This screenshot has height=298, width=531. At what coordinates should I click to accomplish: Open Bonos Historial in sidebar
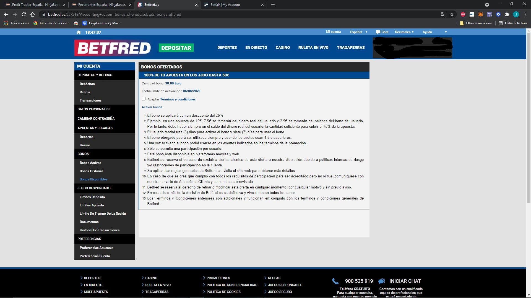[x=91, y=171]
